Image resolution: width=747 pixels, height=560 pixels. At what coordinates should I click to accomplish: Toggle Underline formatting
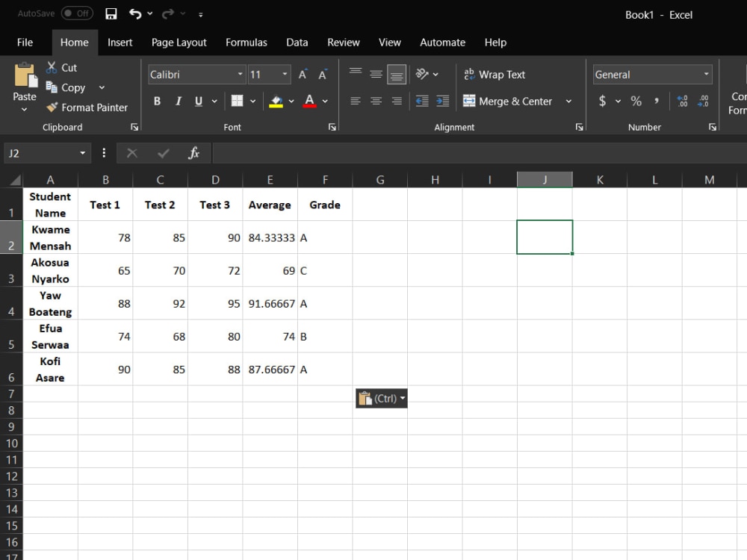coord(199,101)
